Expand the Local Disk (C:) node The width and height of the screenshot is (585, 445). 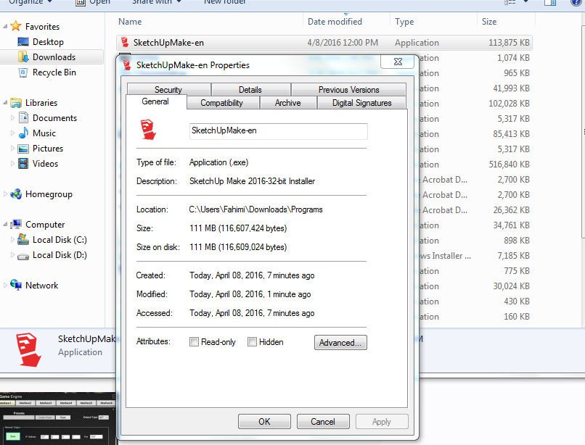12,240
